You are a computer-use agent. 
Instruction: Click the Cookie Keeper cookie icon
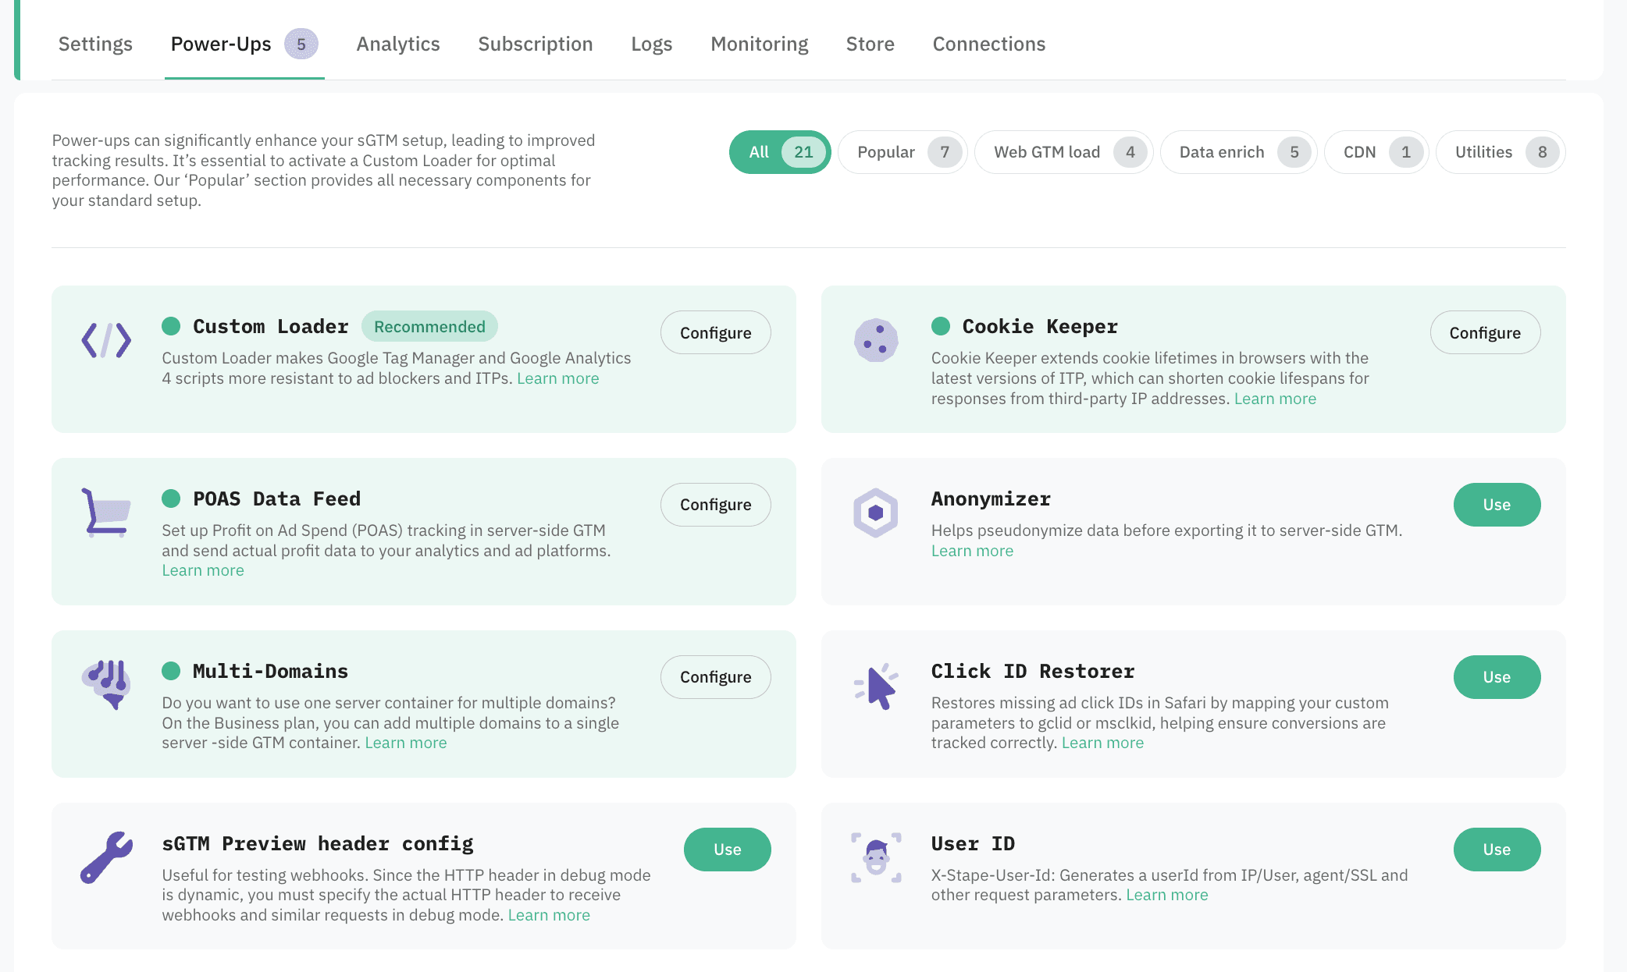click(x=876, y=340)
